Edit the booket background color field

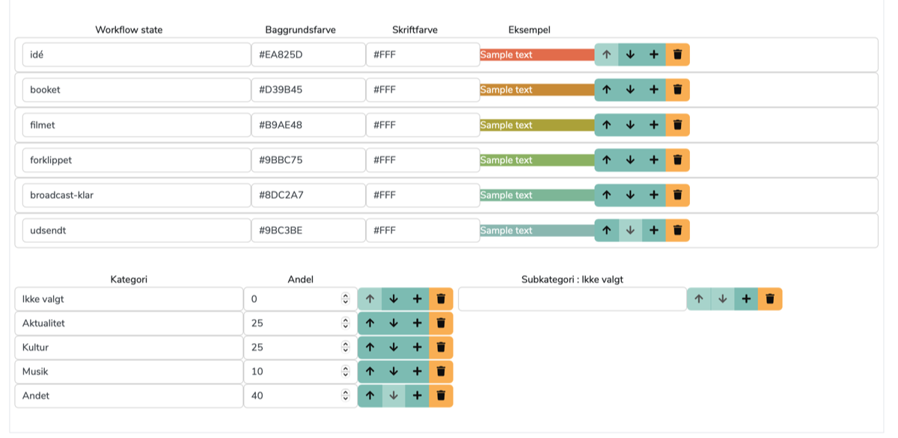click(308, 90)
